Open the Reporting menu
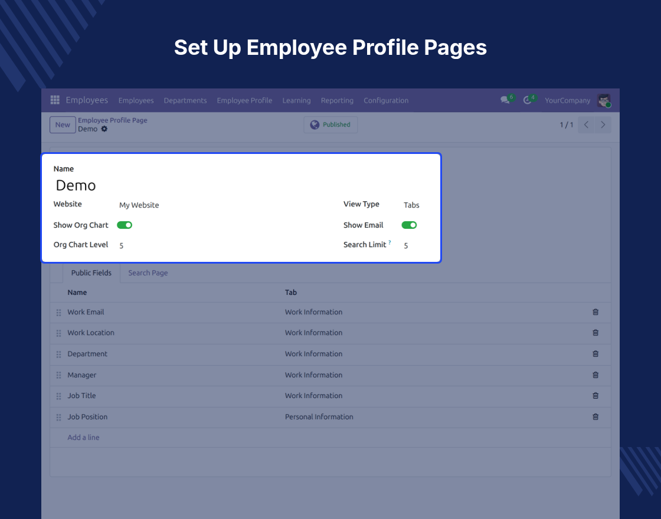661x519 pixels. coord(337,100)
